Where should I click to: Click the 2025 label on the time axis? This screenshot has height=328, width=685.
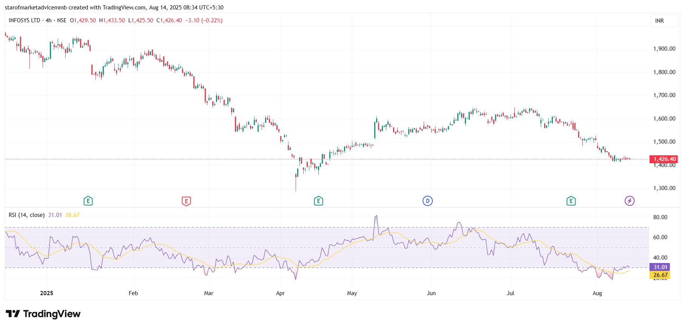pos(47,293)
